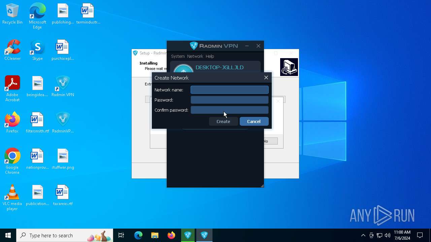This screenshot has width=431, height=242.
Task: Open Firefox from the taskbar
Action: click(x=171, y=235)
